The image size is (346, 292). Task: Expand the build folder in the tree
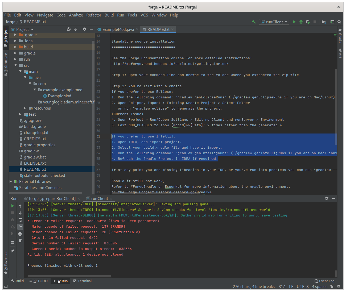15,47
